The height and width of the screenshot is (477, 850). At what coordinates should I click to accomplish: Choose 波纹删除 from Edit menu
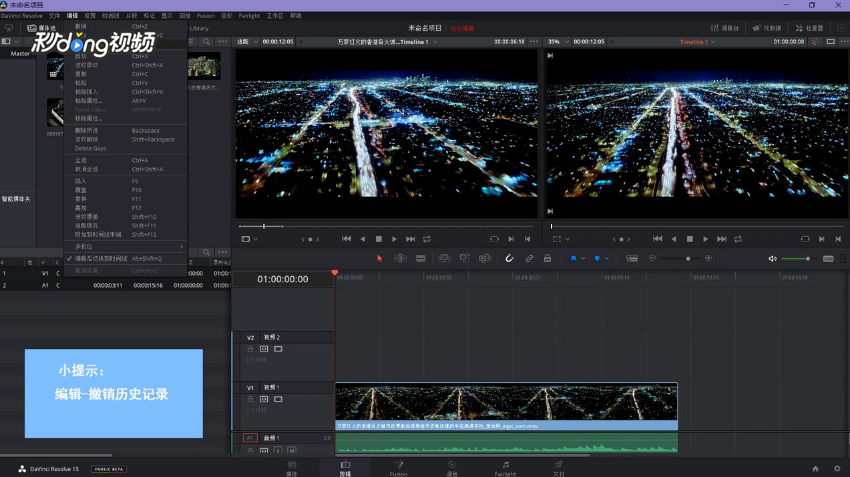125,139
